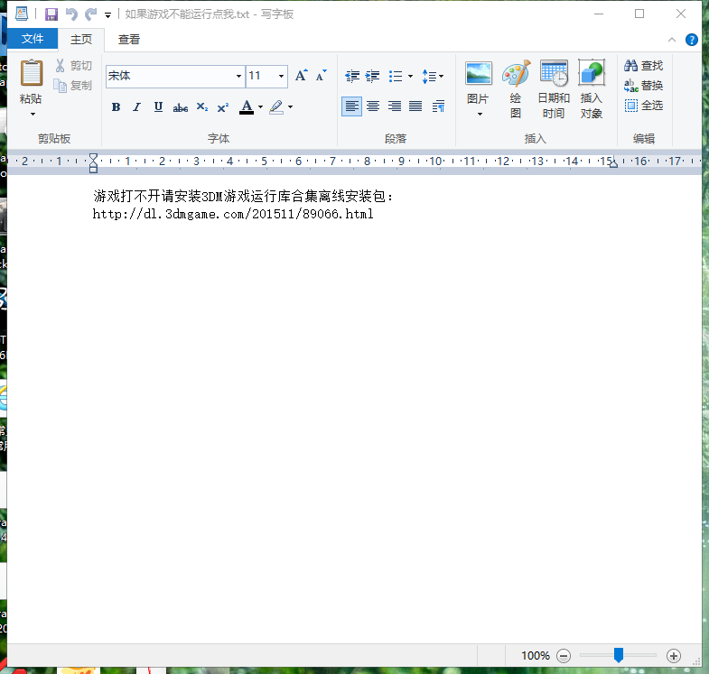This screenshot has height=674, width=709.
Task: Toggle strikethrough formatting
Action: tap(180, 107)
